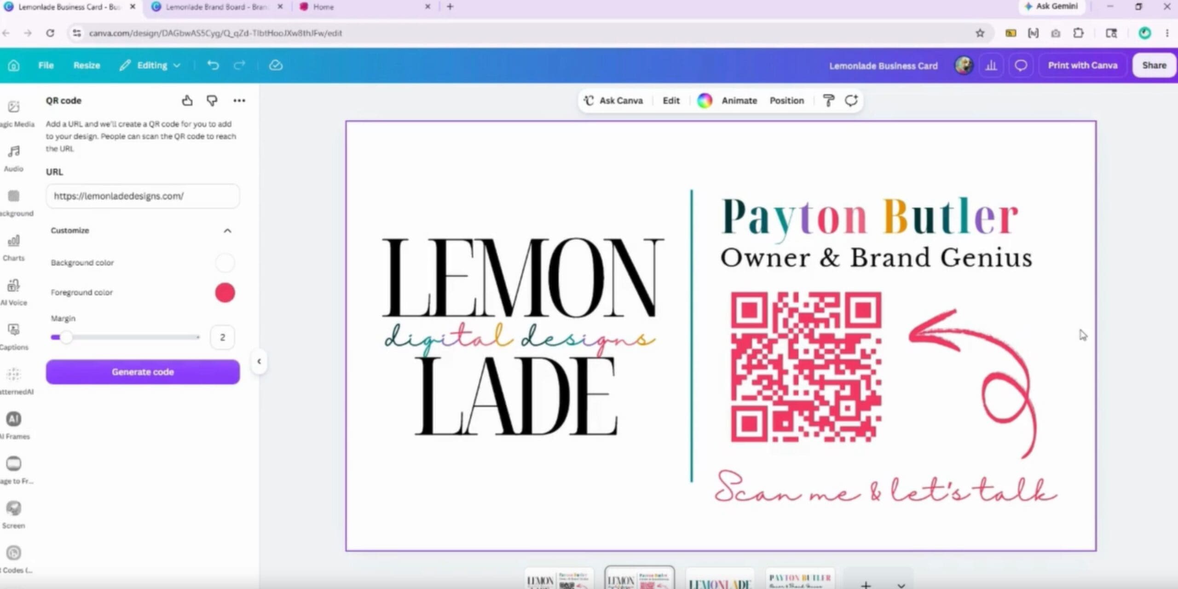
Task: Open the color wheel picker in toolbar
Action: (704, 100)
